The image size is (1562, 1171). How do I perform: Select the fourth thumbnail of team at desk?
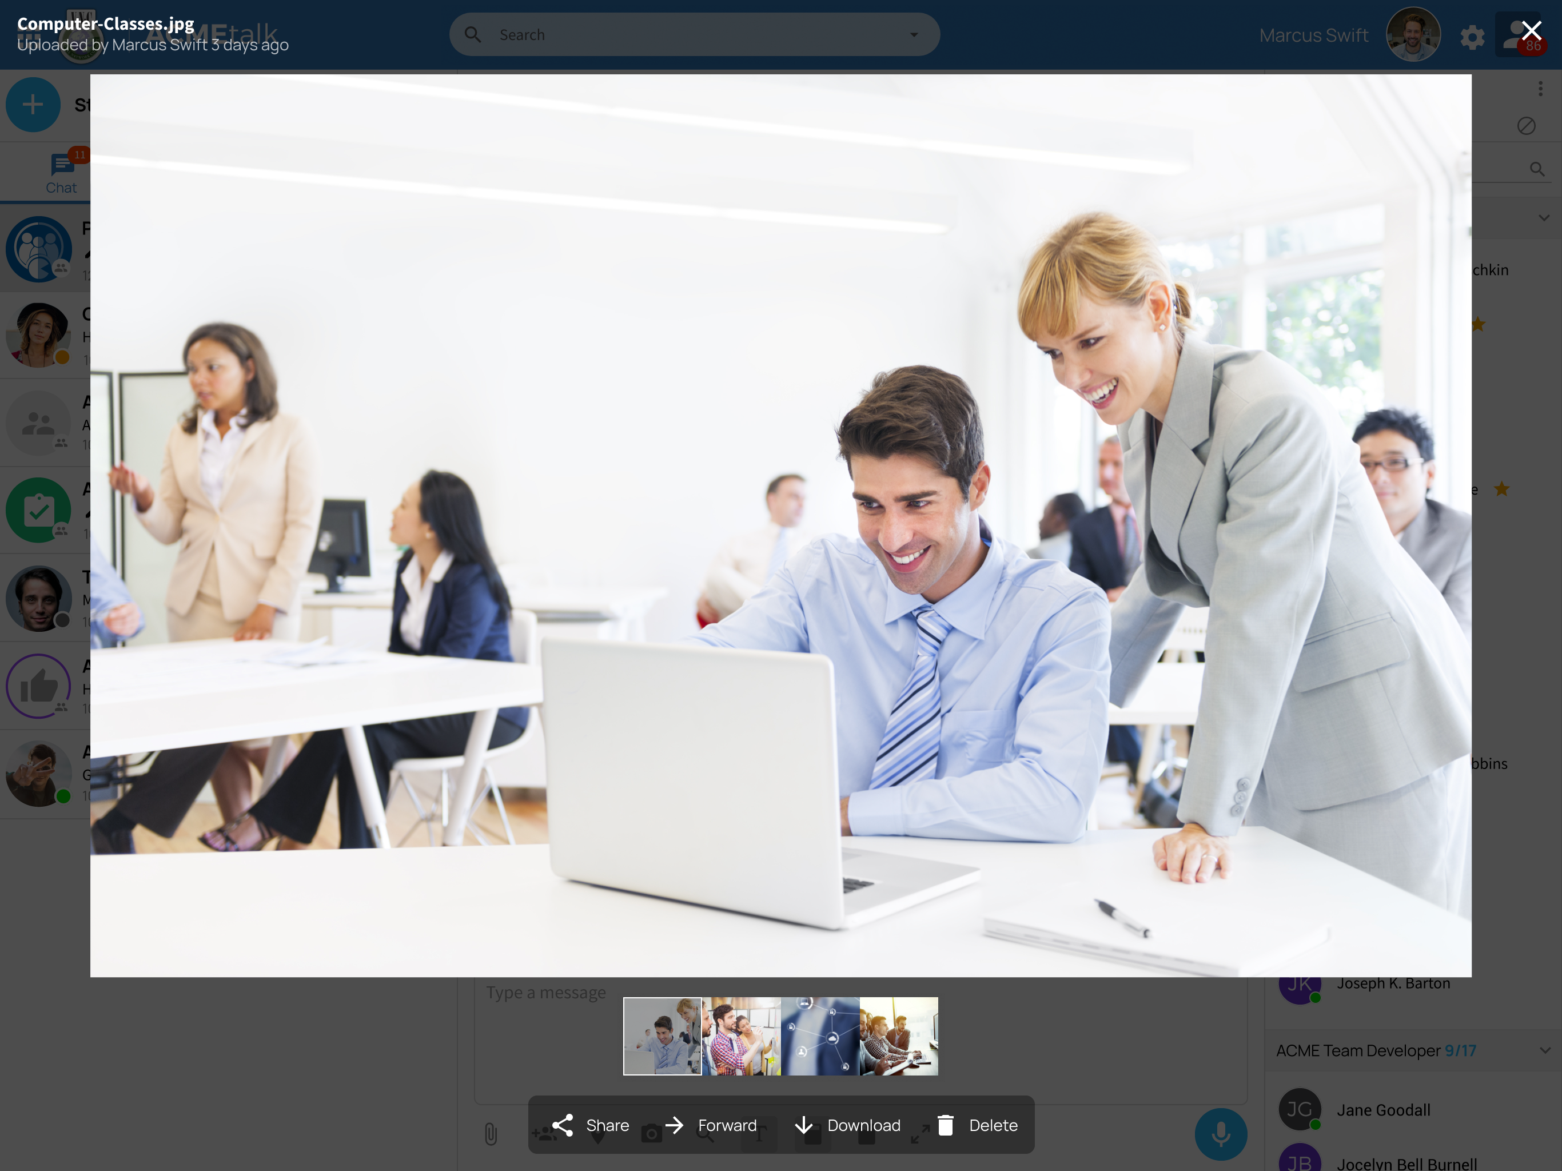(x=898, y=1036)
